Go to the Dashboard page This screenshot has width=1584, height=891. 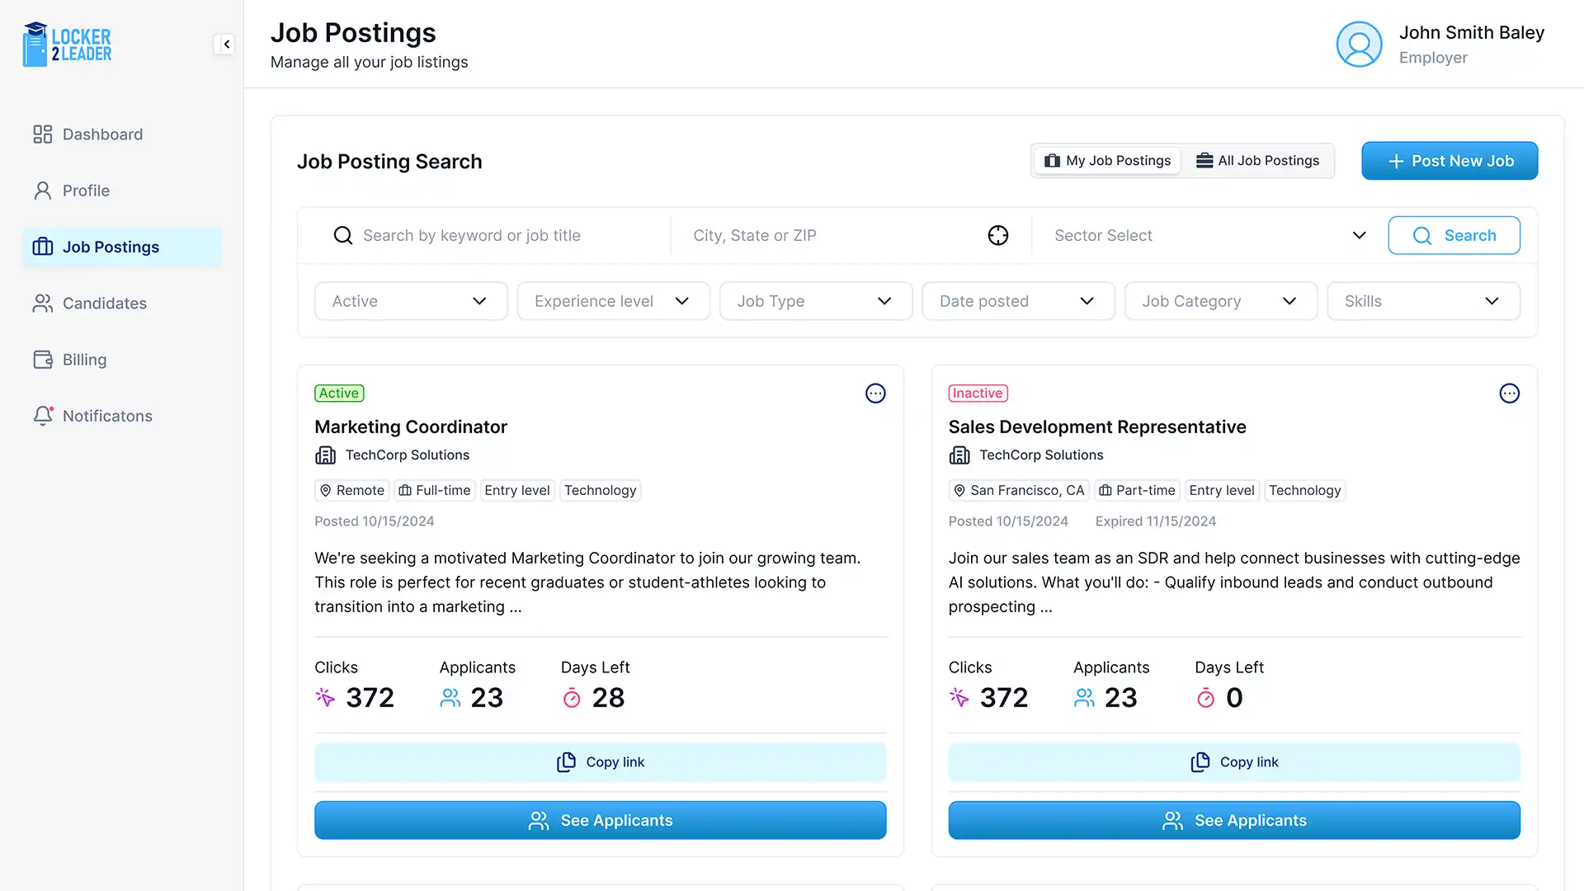[x=102, y=134]
